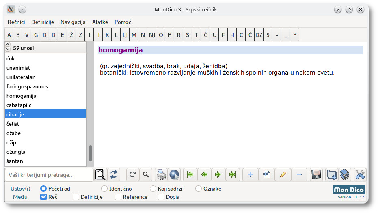Click the pencil edit entry icon
The image size is (378, 213).
pos(283,174)
